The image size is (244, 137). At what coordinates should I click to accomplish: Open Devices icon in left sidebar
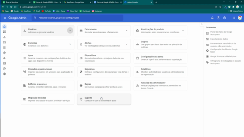pos(4,42)
